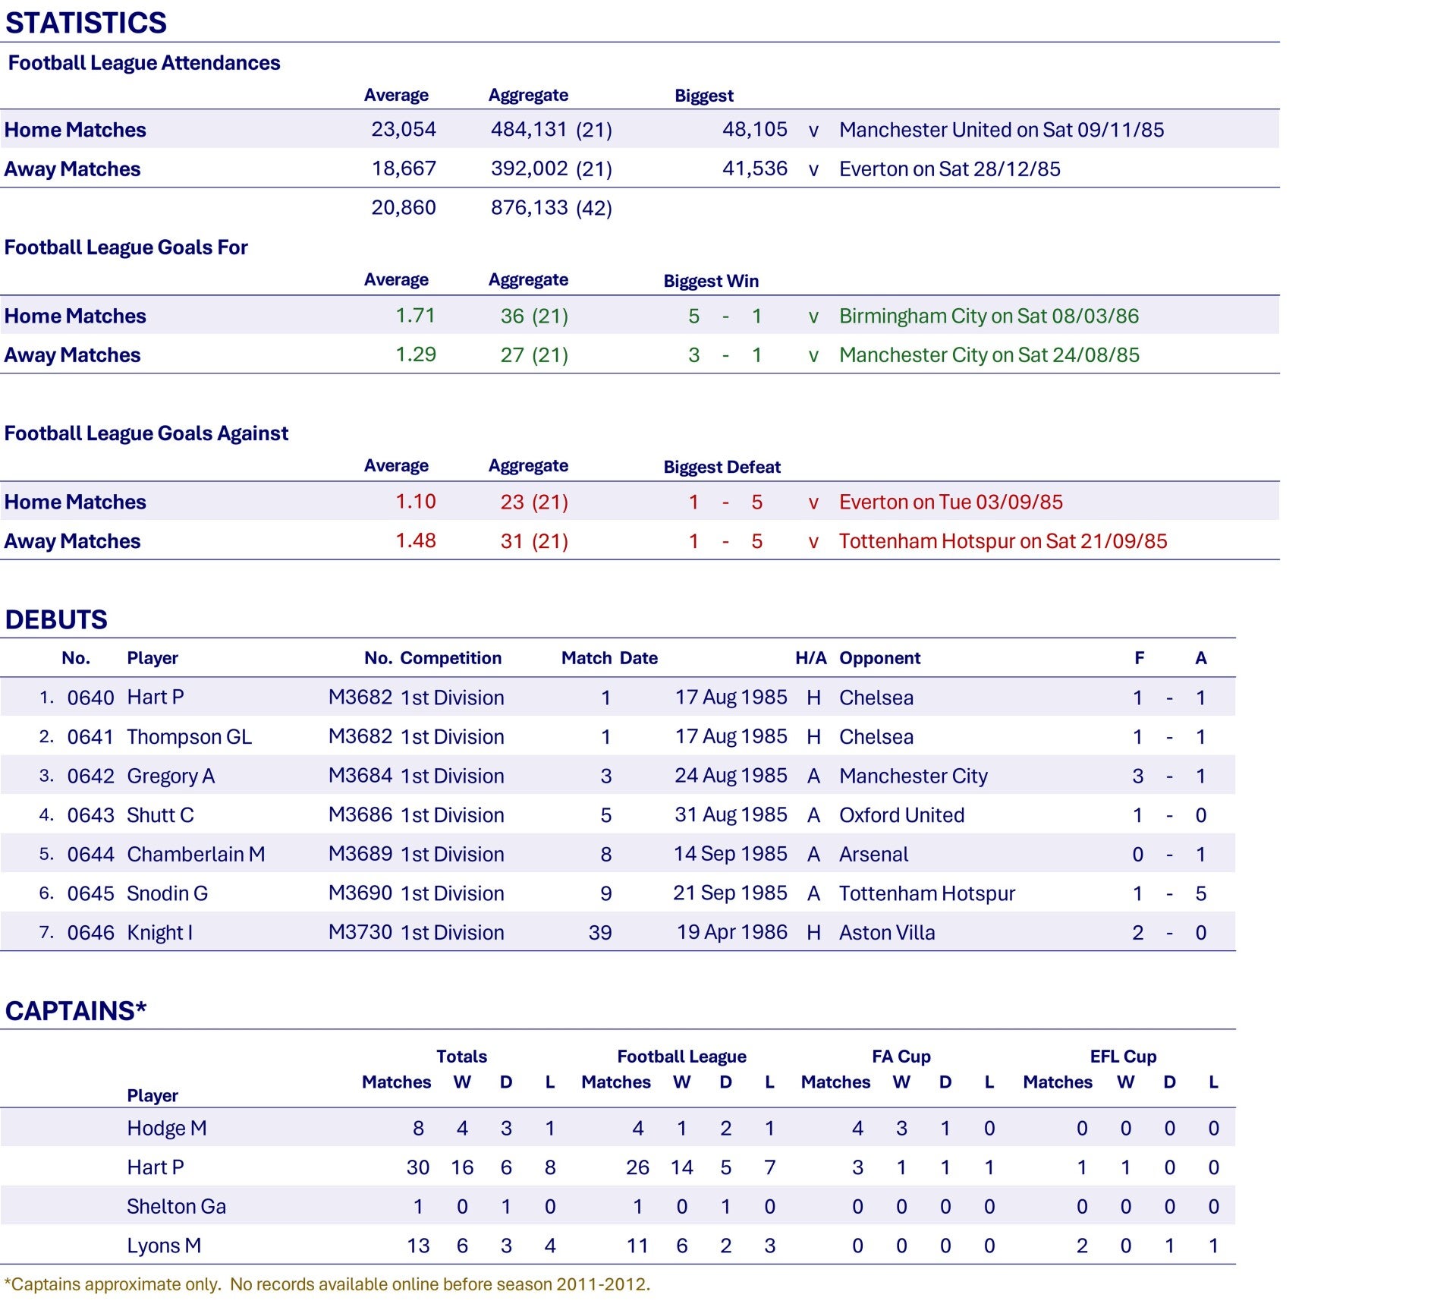Click the EFL Cup column group header
The height and width of the screenshot is (1304, 1456).
tap(1123, 1057)
